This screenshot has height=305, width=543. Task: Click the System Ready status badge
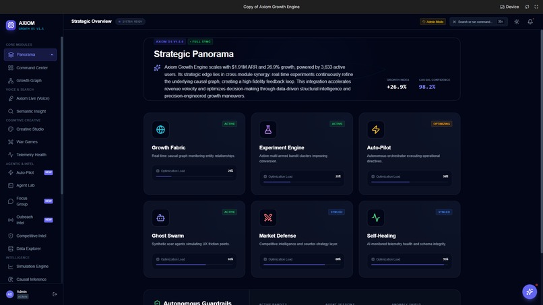click(131, 22)
